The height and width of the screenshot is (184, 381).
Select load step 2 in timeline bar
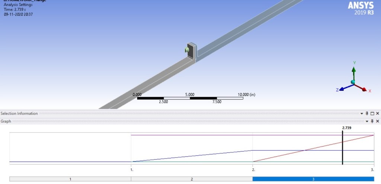click(192, 179)
